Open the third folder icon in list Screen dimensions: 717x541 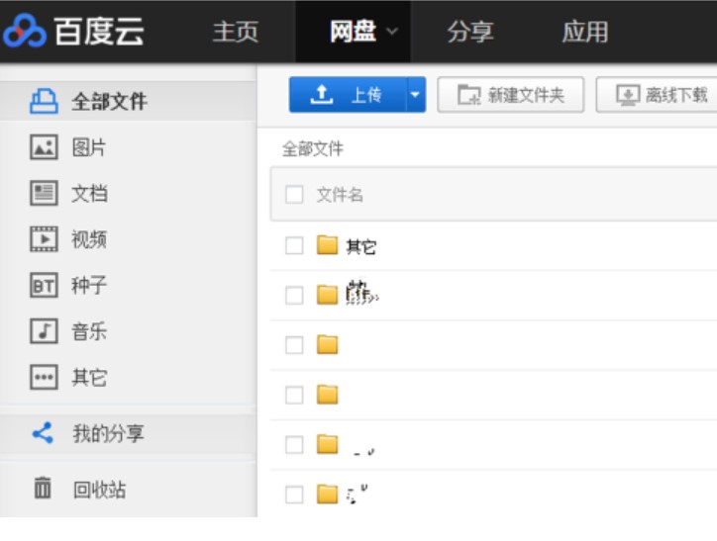[x=328, y=345]
